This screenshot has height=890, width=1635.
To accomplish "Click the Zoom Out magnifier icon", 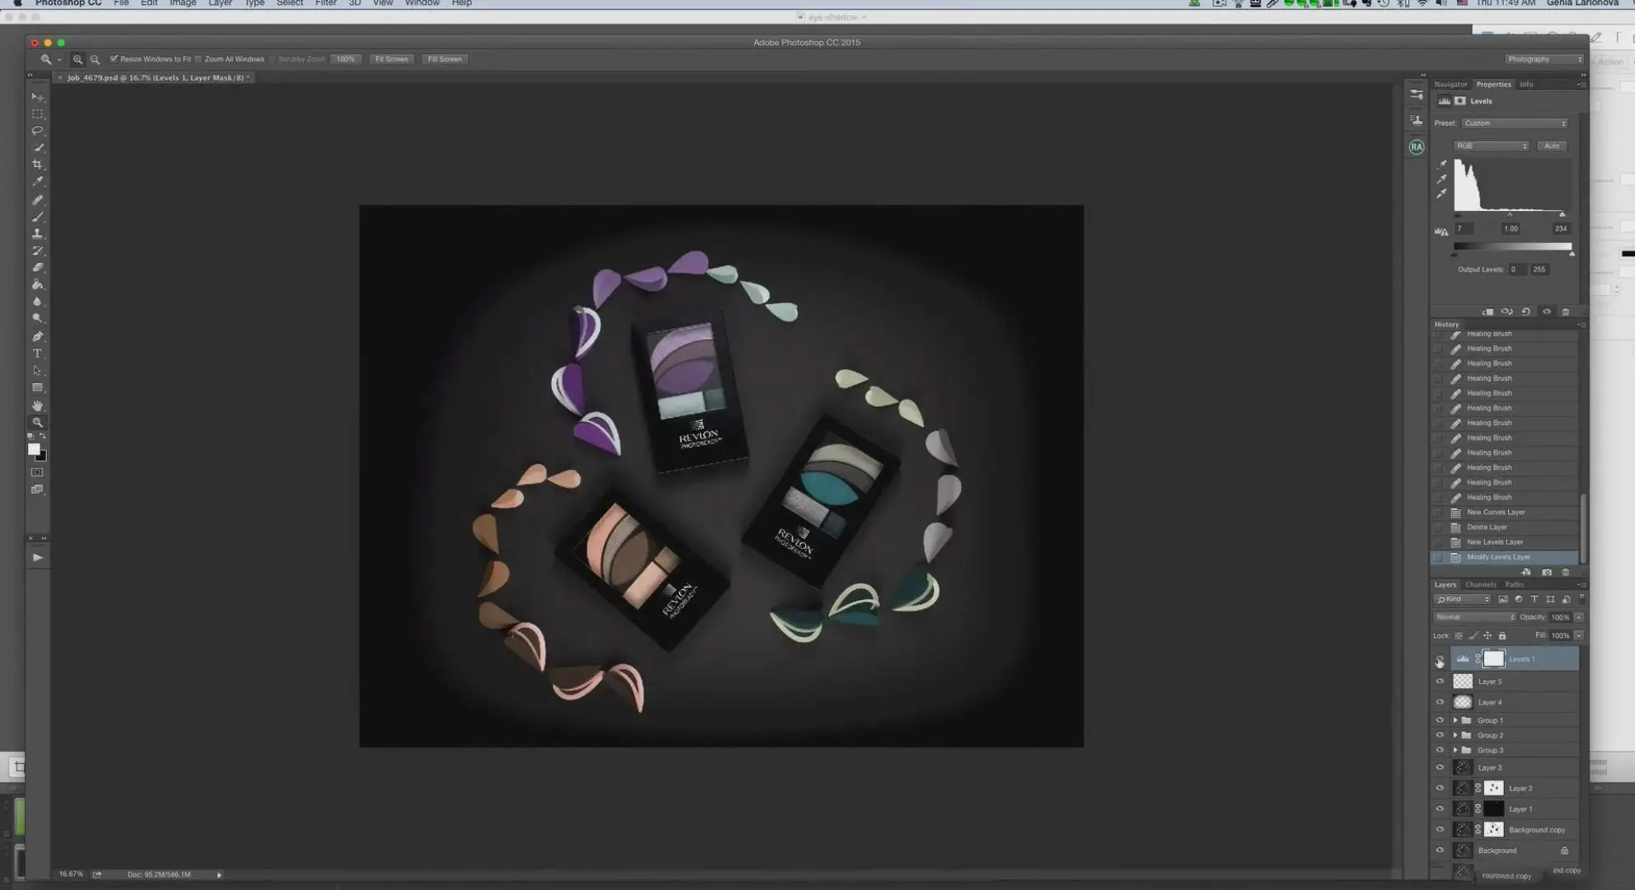I will 96,59.
